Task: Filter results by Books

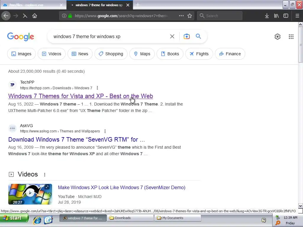Action: point(170,54)
